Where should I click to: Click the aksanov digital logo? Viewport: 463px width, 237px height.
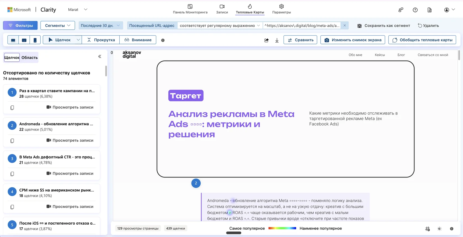tap(132, 54)
